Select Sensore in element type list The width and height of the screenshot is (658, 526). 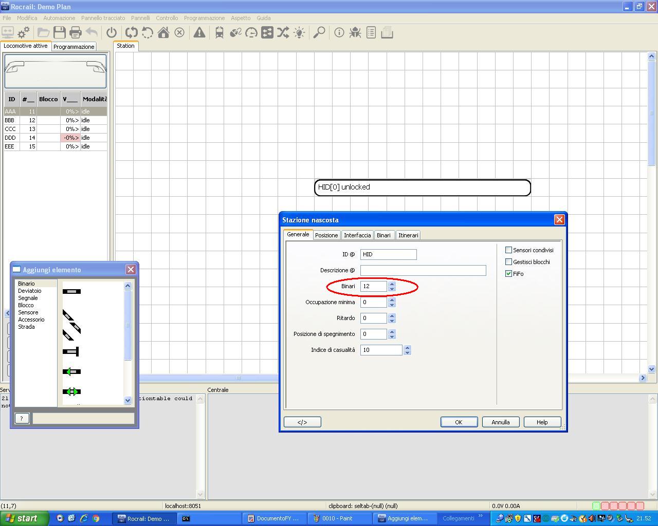tap(28, 312)
